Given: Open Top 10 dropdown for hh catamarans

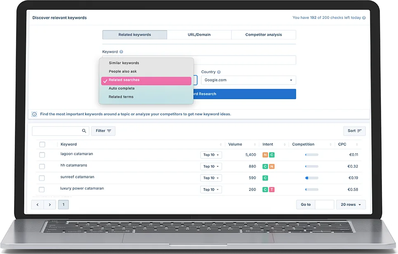Looking at the screenshot, I should point(211,166).
